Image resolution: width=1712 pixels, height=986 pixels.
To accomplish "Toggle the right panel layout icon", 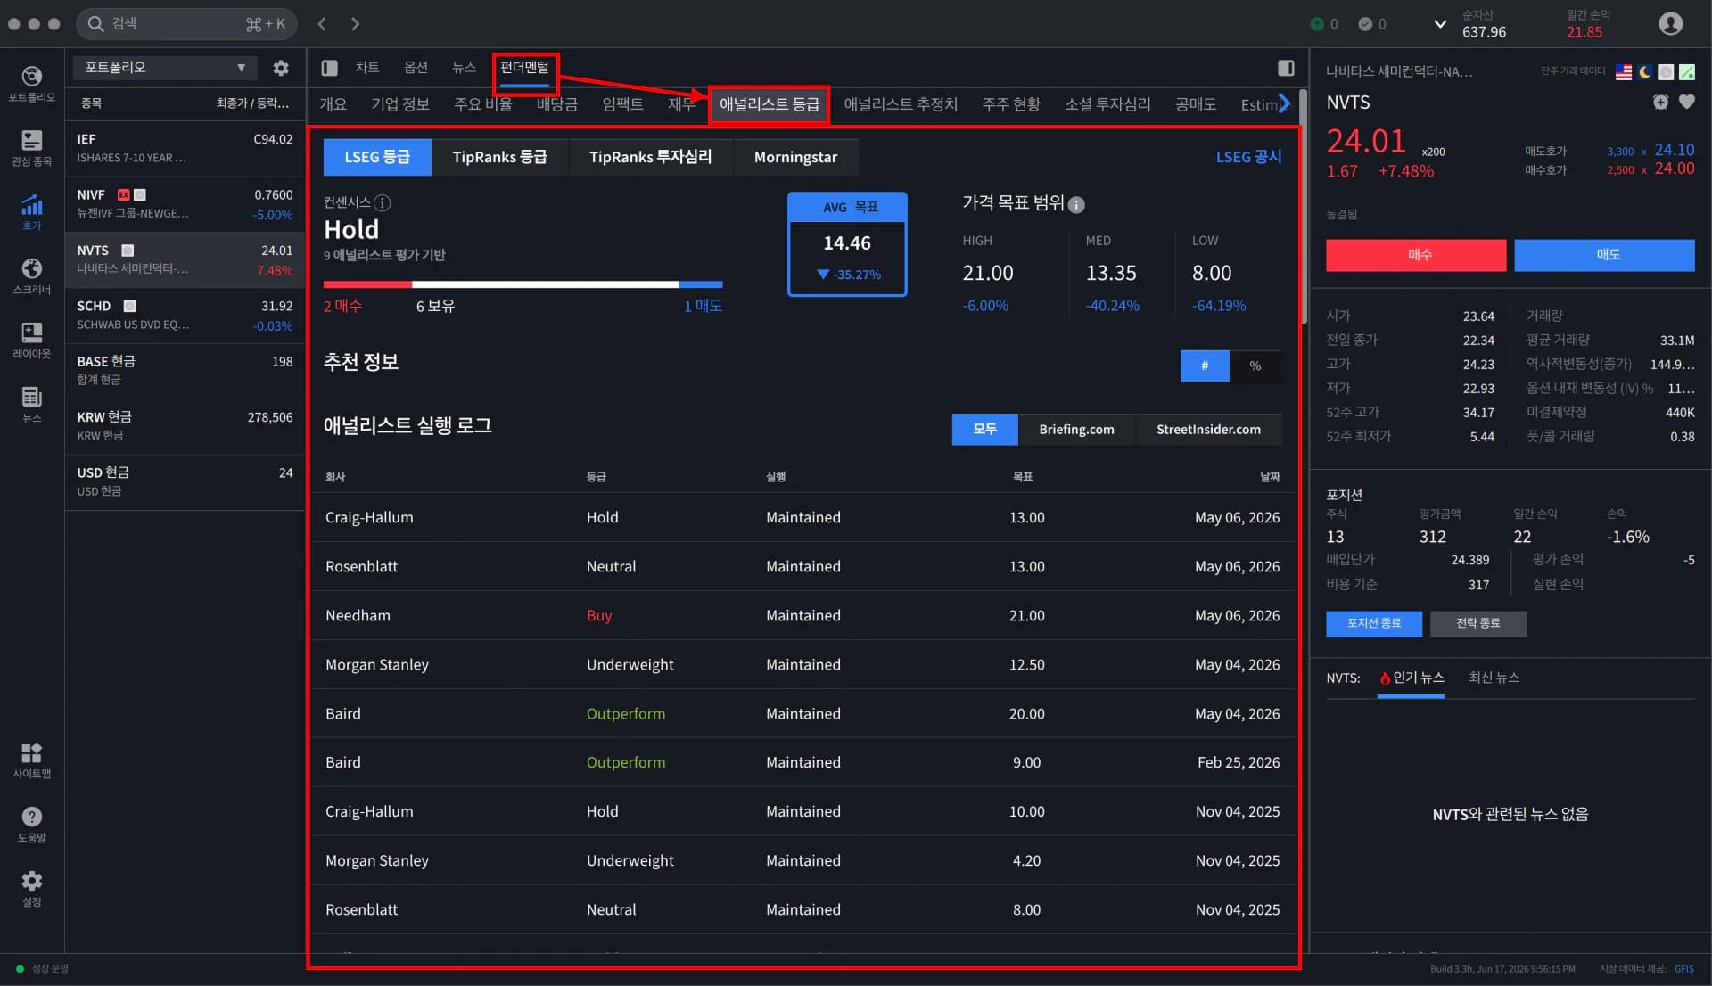I will (x=1286, y=68).
